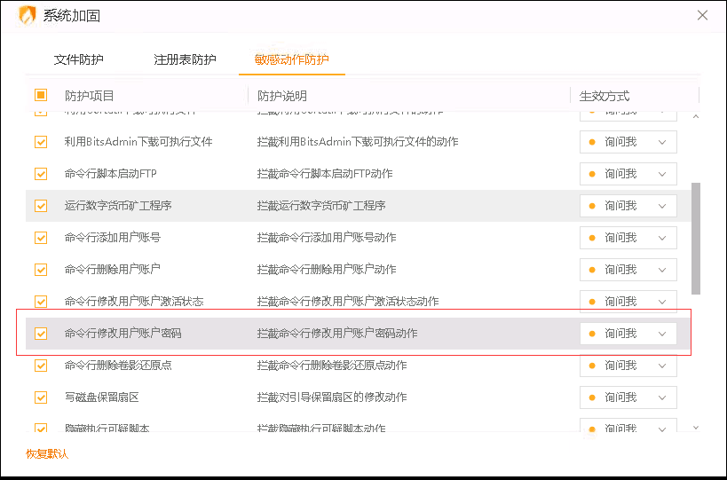
Task: Uncheck the 命令行脚本启动FTP checkbox
Action: (41, 174)
